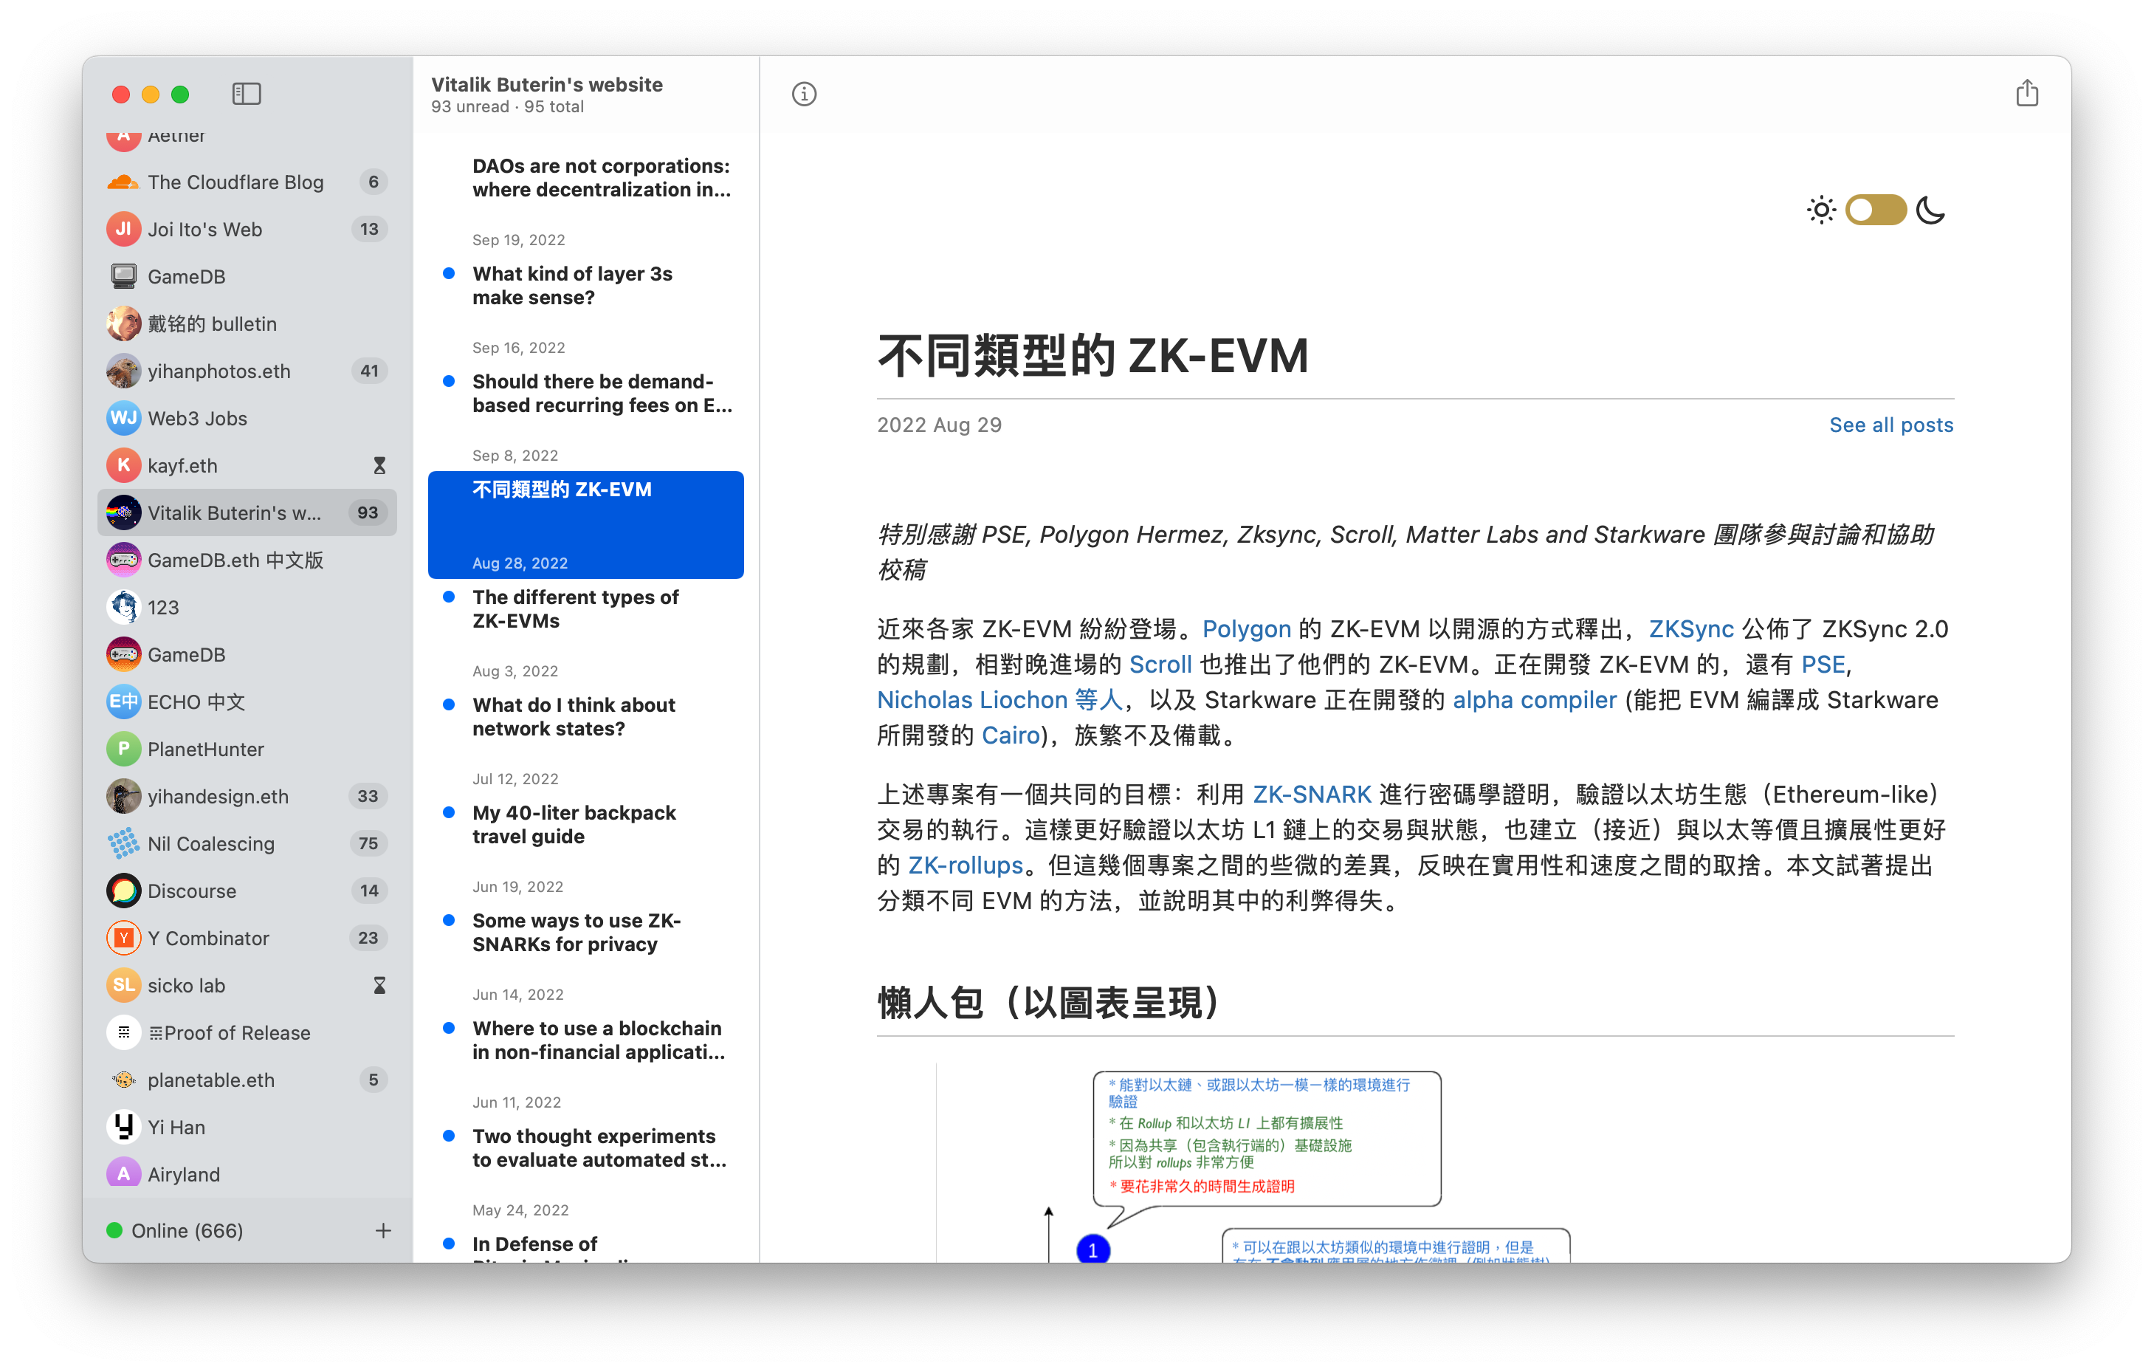
Task: Open the article info icon
Action: (x=803, y=94)
